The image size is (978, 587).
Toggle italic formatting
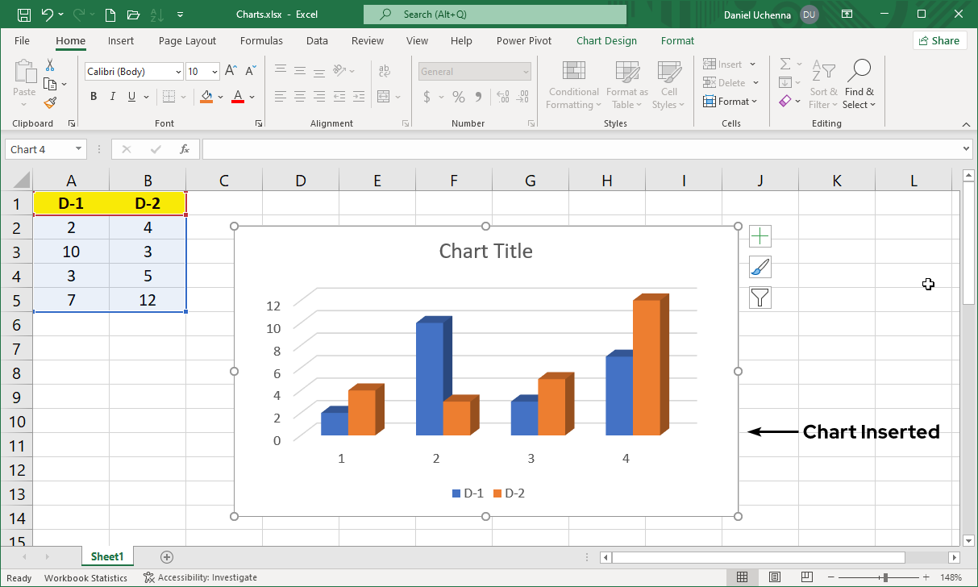[x=112, y=96]
